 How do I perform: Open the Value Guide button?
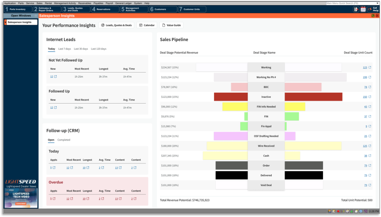pos(171,25)
